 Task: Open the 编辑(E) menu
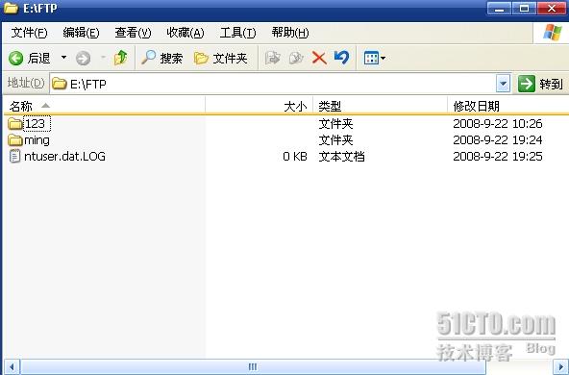click(x=81, y=33)
